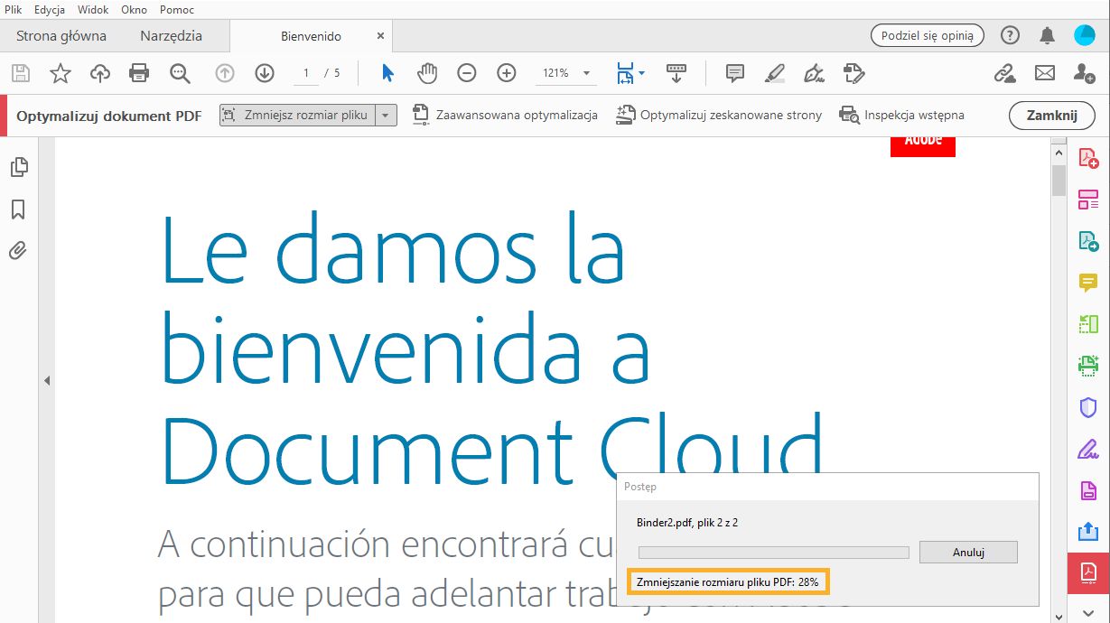Click the Save file floppy icon
1110x623 pixels.
(x=20, y=73)
